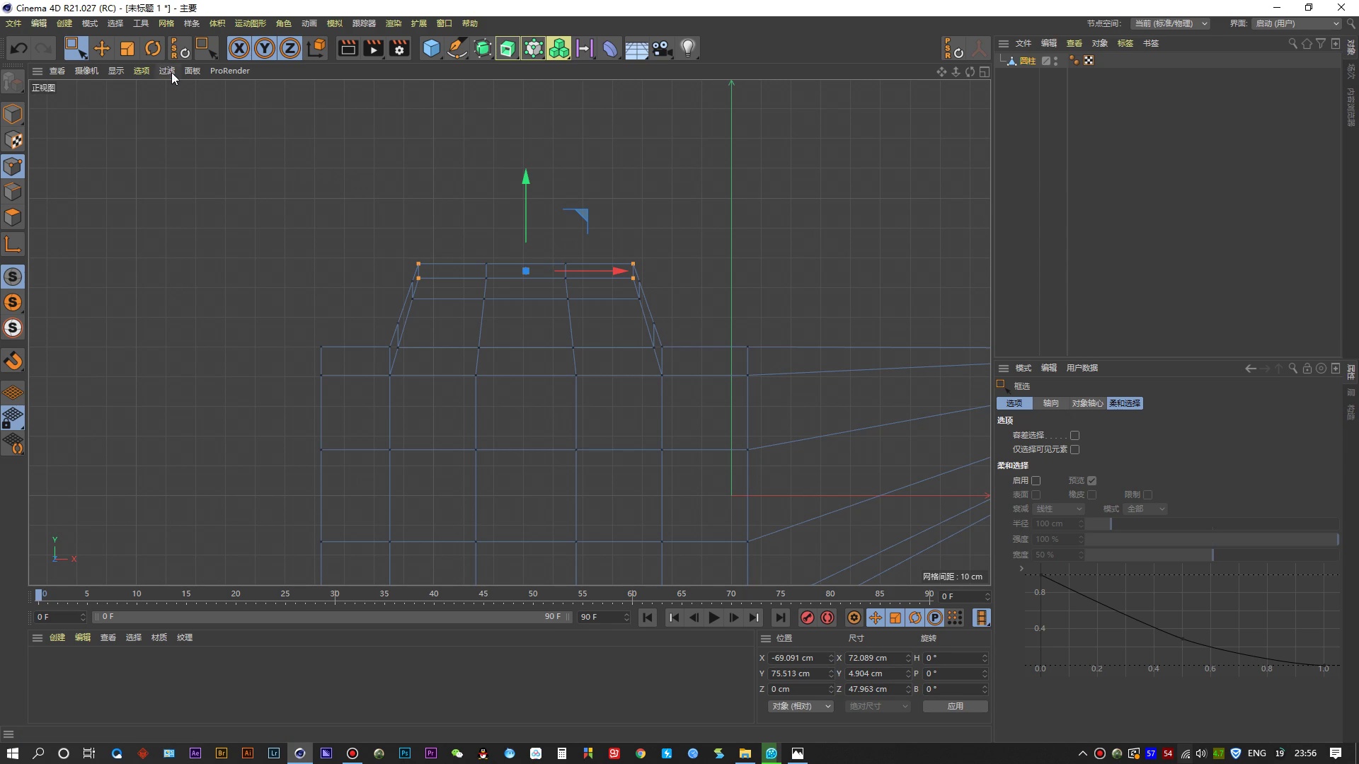Image resolution: width=1359 pixels, height=764 pixels.
Task: Add a Cube primitive object
Action: (x=431, y=48)
